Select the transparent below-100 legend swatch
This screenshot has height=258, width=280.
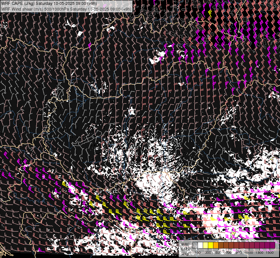pos(195,245)
